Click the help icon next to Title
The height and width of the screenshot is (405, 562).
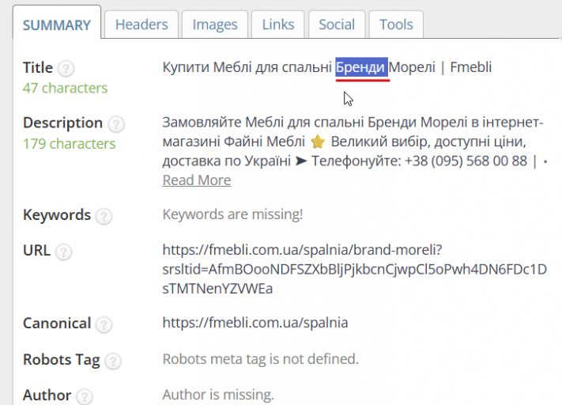[66, 69]
